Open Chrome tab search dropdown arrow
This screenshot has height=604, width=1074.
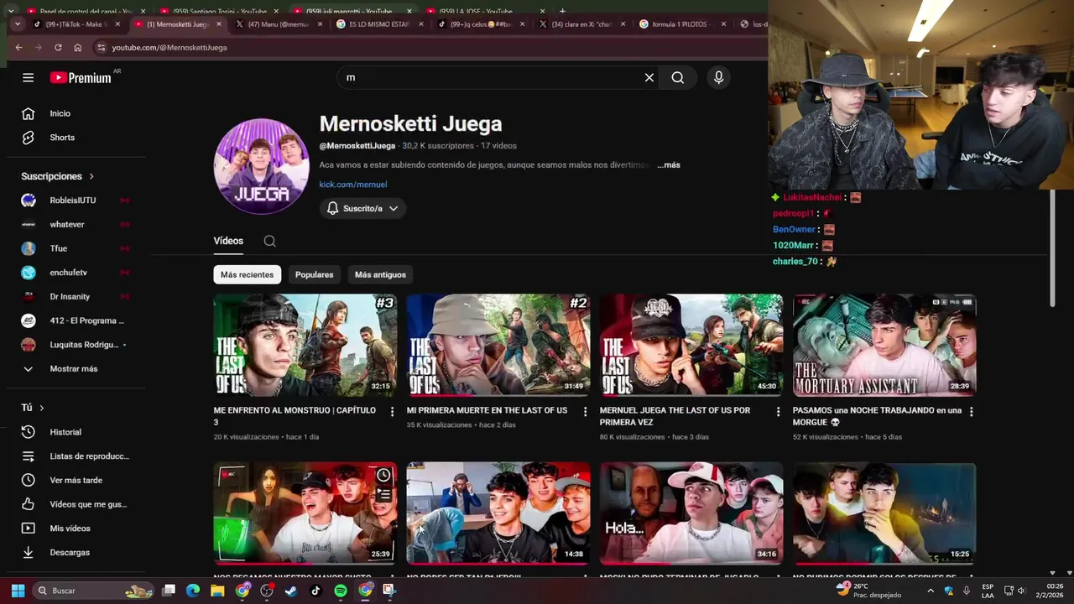(x=17, y=24)
